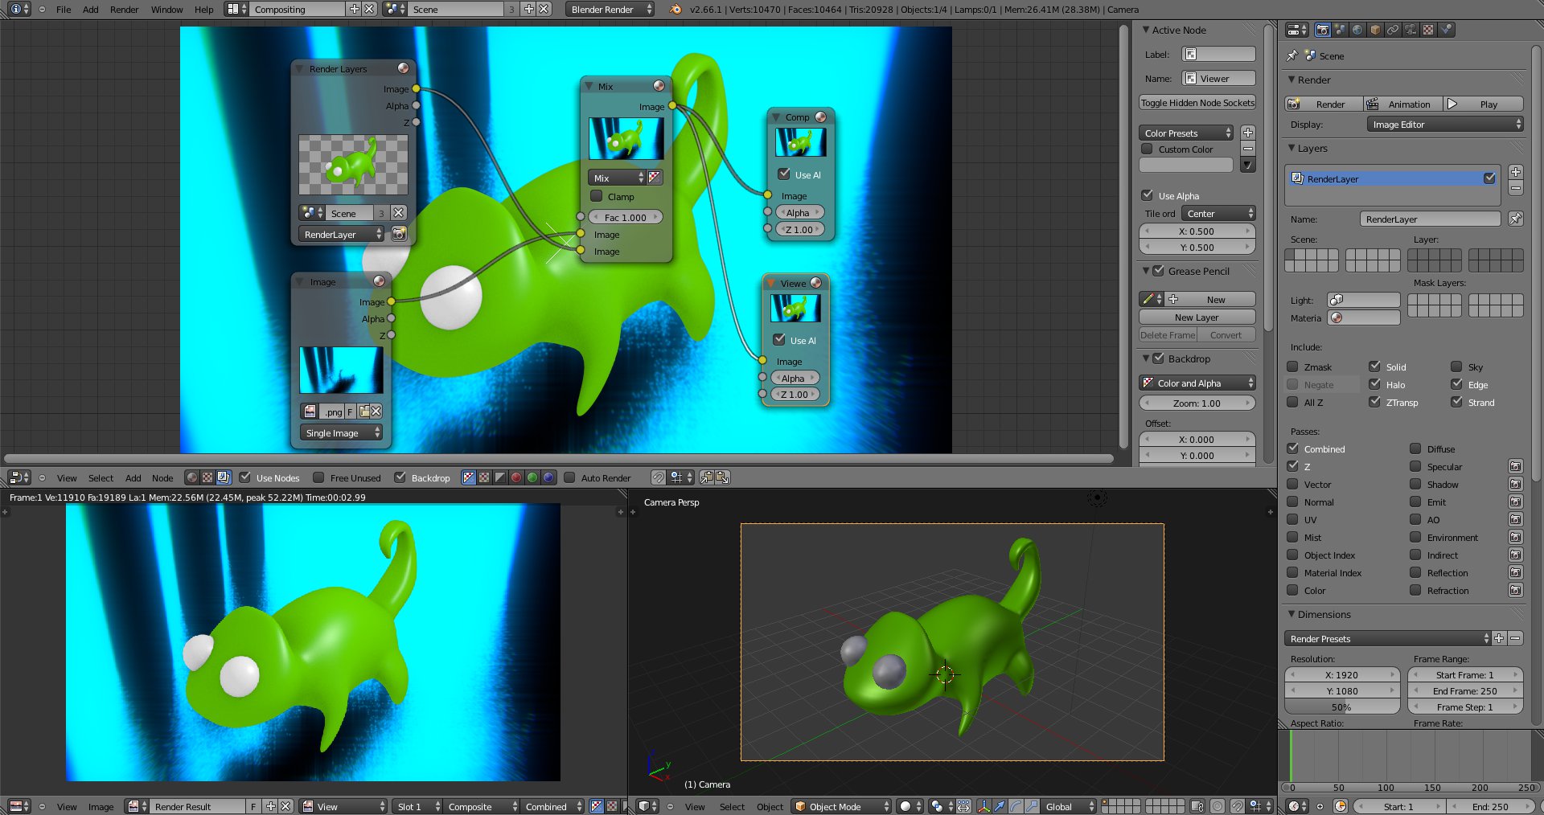The image size is (1544, 815).
Task: Enable the Zmask checkbox
Action: click(1292, 367)
